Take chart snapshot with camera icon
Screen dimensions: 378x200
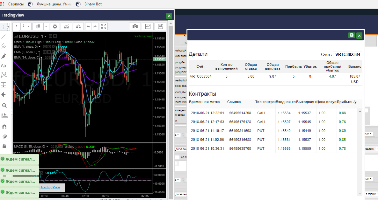[135, 26]
